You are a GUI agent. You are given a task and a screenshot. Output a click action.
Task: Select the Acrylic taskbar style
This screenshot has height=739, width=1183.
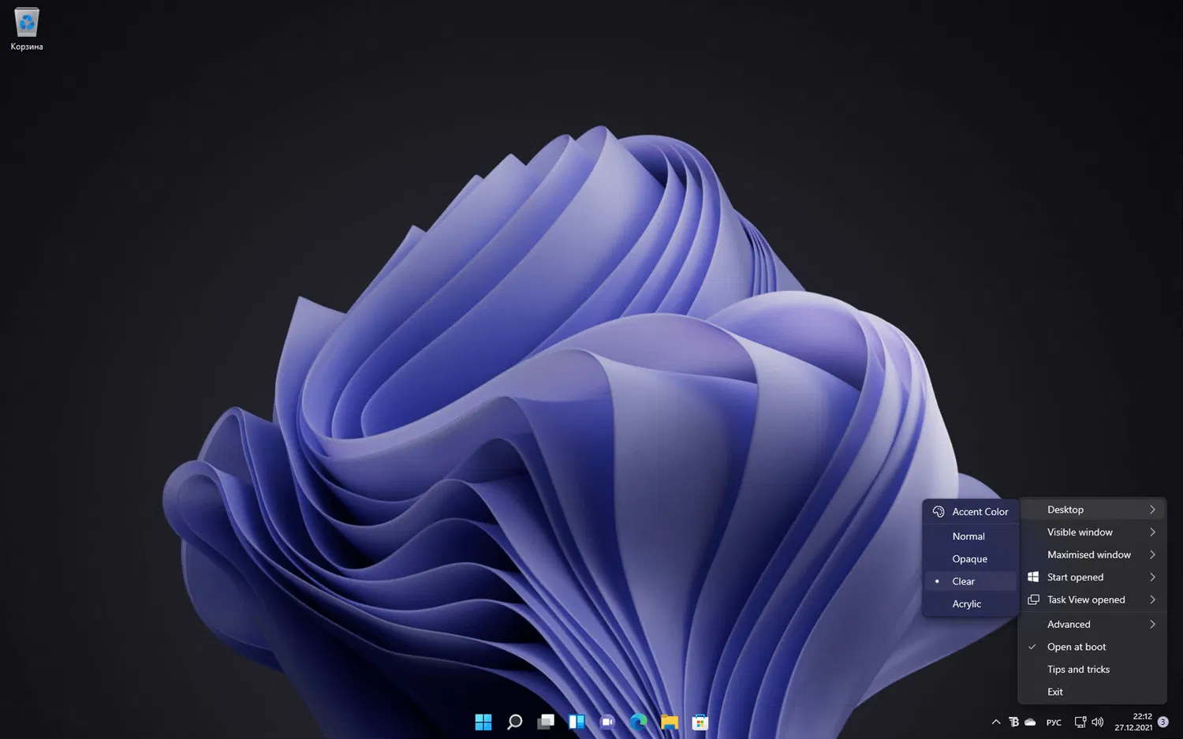971,604
